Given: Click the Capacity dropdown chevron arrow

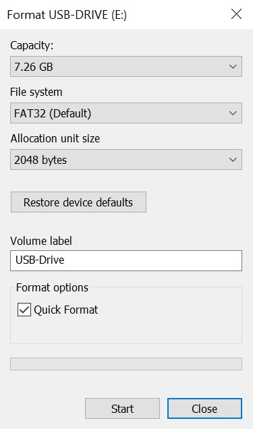Looking at the screenshot, I should pos(233,67).
